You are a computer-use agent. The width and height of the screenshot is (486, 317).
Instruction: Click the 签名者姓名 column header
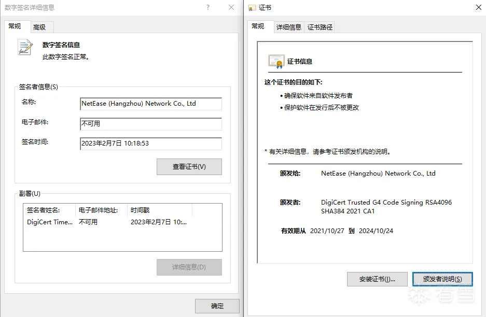tap(49, 210)
